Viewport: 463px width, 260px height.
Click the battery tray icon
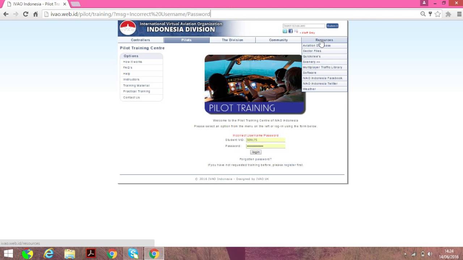422,254
